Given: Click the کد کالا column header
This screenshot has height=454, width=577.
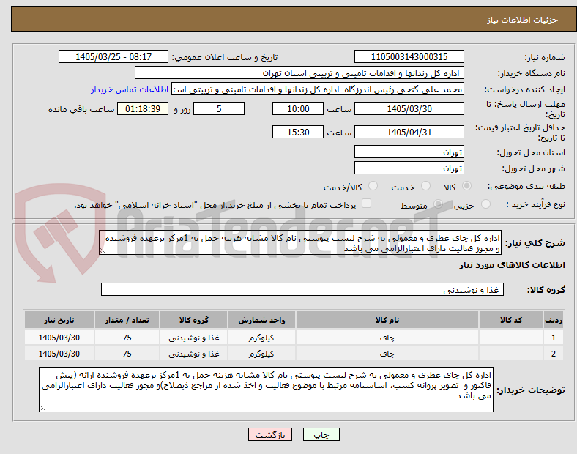Looking at the screenshot, I should [511, 320].
